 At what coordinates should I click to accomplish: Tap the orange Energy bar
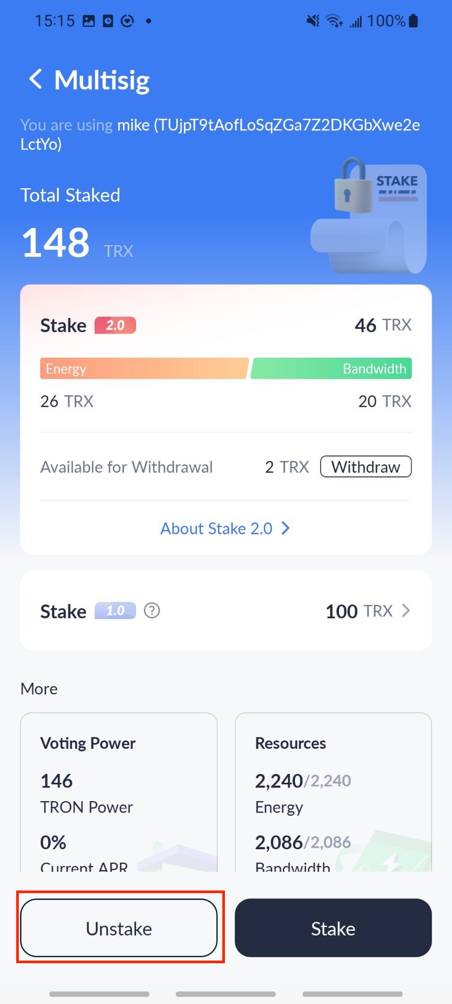(x=143, y=369)
